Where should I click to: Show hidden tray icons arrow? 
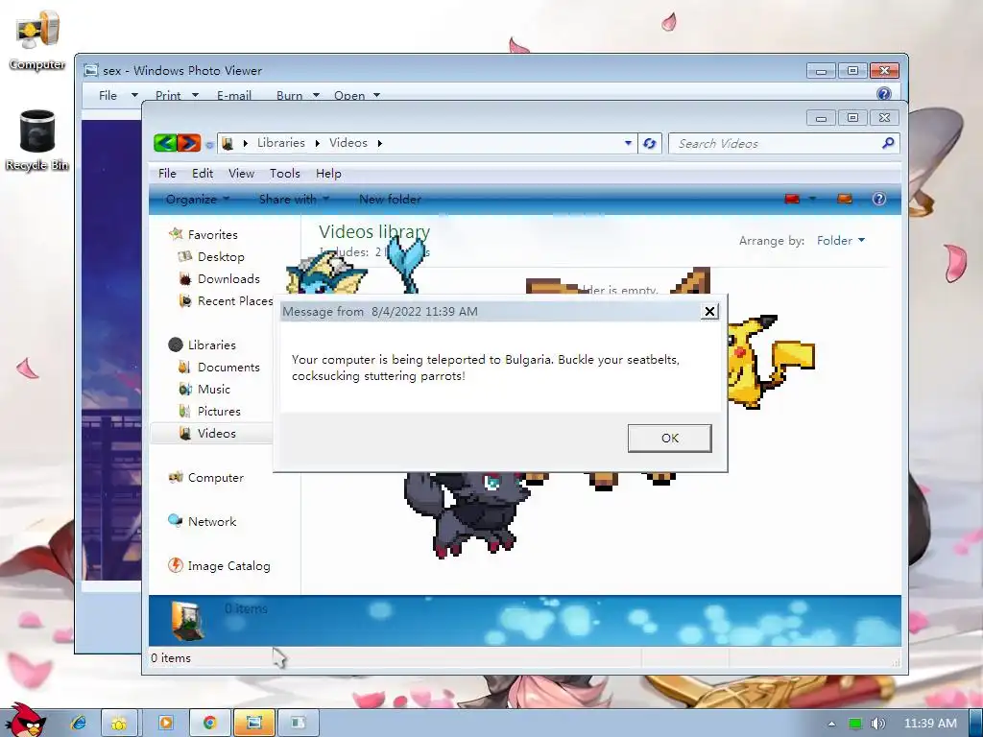(832, 724)
